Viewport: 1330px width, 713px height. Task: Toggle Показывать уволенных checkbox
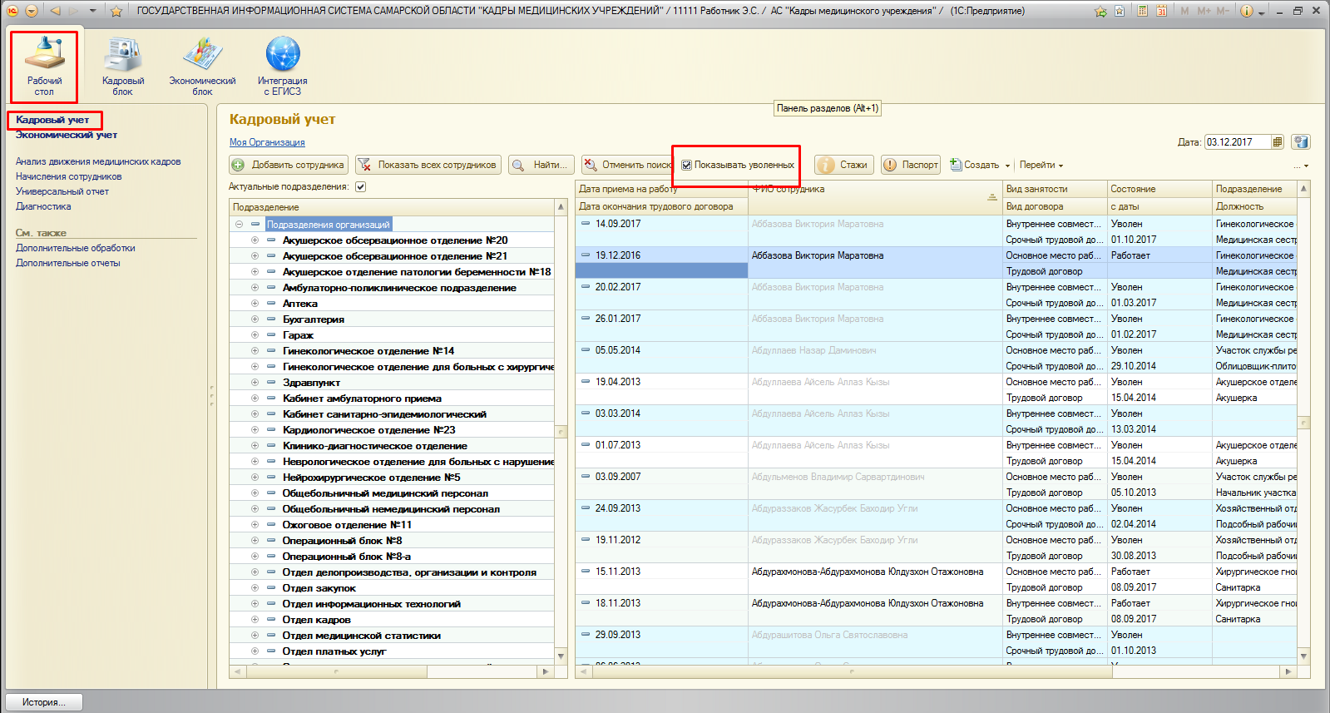click(x=687, y=166)
